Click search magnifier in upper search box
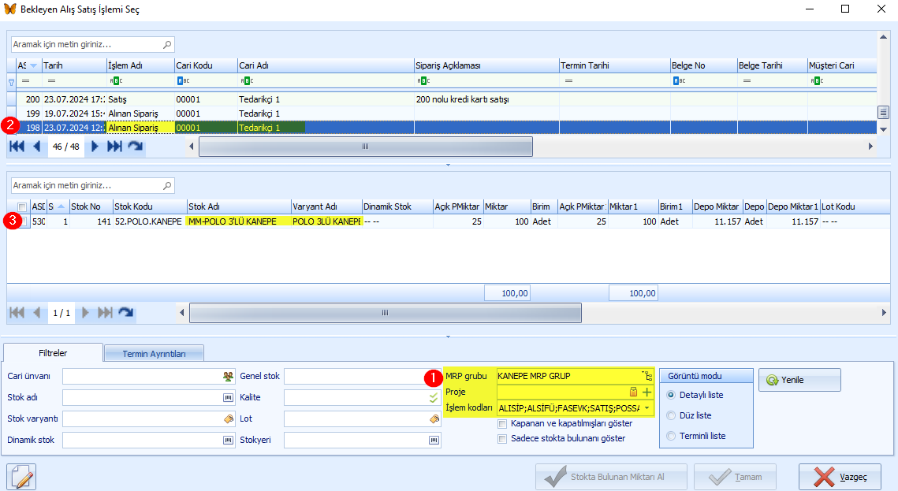The height and width of the screenshot is (491, 898). point(166,45)
